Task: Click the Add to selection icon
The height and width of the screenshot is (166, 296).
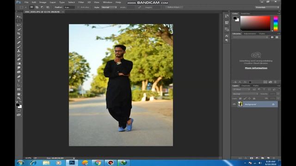Action: click(x=37, y=7)
